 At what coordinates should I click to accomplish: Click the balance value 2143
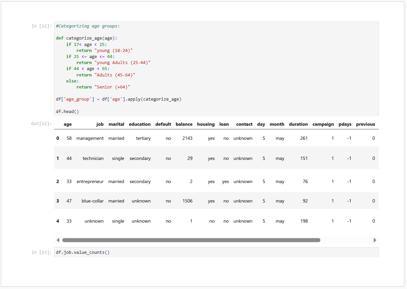(x=187, y=138)
